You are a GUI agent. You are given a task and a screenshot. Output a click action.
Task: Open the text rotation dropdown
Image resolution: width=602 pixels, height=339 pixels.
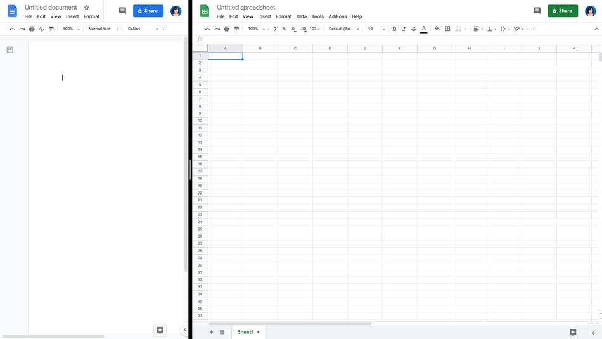519,29
